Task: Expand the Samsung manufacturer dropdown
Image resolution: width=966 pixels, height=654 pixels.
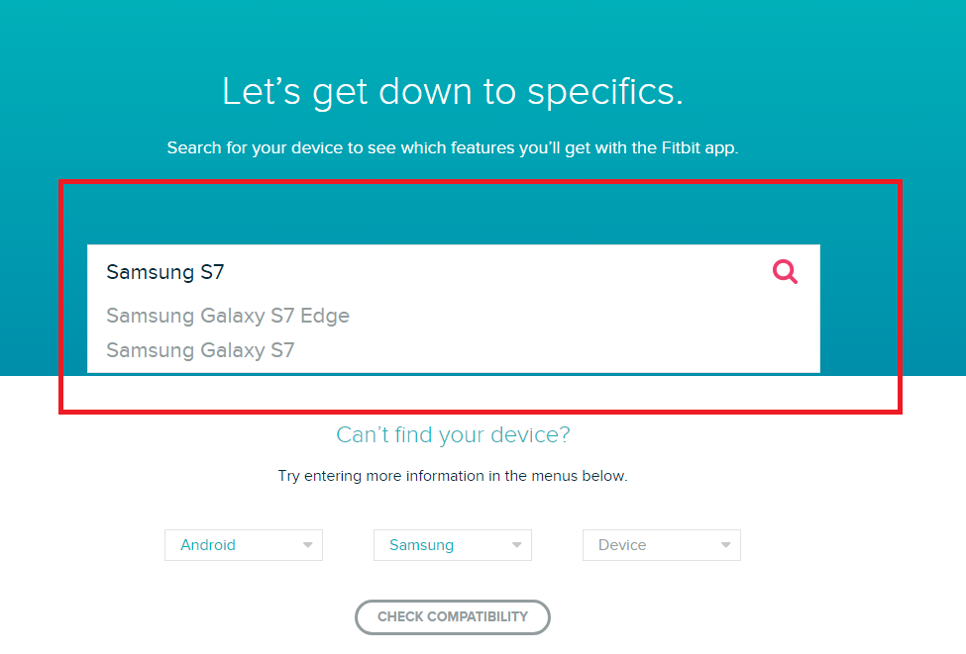Action: click(x=452, y=545)
